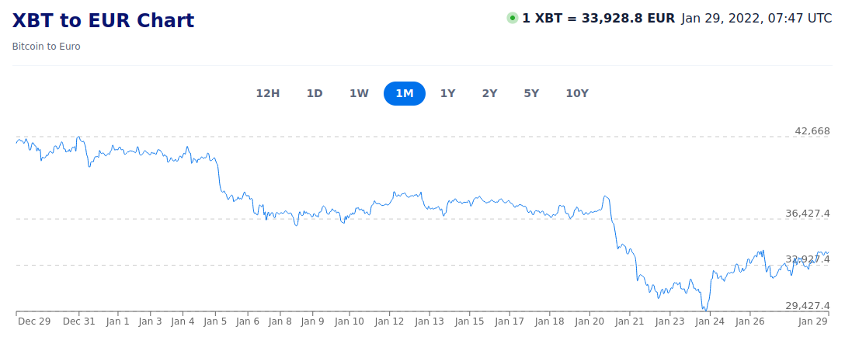The height and width of the screenshot is (344, 852).
Task: Click the 'Jan 29, 2022, 07:47 UTC' timestamp
Action: [x=756, y=18]
